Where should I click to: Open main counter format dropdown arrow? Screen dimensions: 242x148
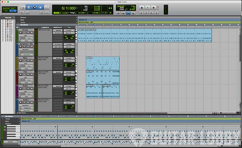coord(77,8)
